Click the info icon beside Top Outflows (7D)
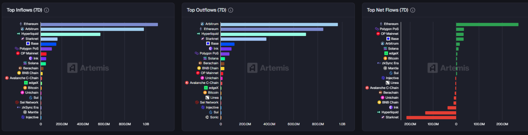This screenshot has width=528, height=135. coord(231,10)
